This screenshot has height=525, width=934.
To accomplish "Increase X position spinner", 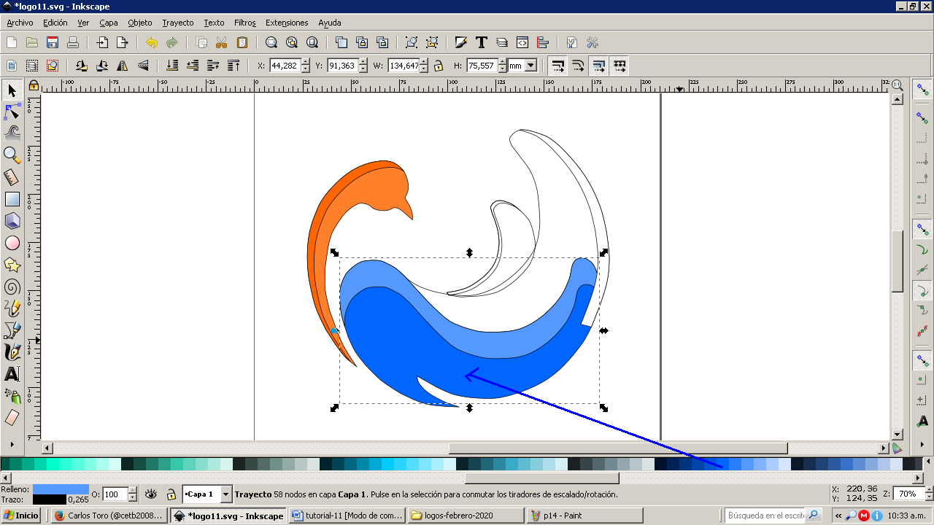I will click(305, 62).
